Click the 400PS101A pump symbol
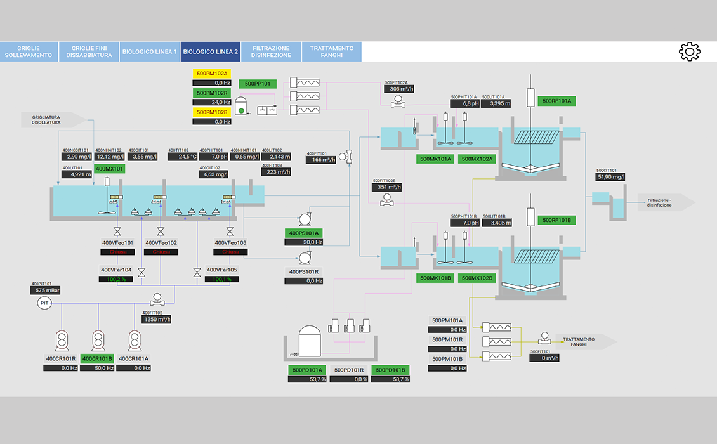This screenshot has width=717, height=444. click(303, 218)
